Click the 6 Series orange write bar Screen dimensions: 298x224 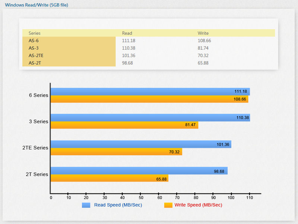[149, 99]
